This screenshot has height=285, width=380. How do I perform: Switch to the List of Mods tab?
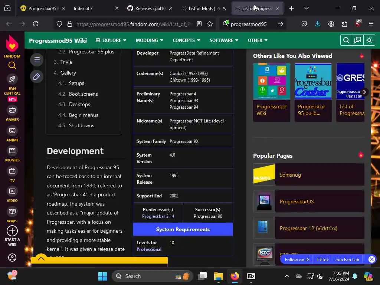pyautogui.click(x=204, y=8)
